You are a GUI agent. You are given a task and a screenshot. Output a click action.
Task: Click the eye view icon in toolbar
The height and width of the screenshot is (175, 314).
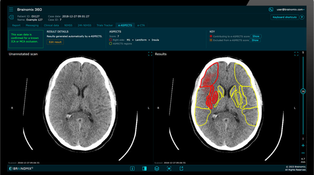(169, 169)
